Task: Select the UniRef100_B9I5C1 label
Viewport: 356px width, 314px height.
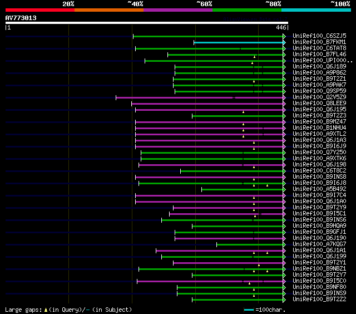Action: pos(319,214)
